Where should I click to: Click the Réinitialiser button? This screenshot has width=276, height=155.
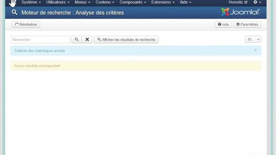26,25
